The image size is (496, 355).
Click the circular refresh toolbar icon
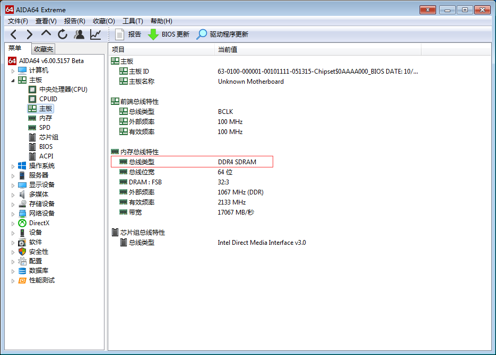(x=63, y=34)
